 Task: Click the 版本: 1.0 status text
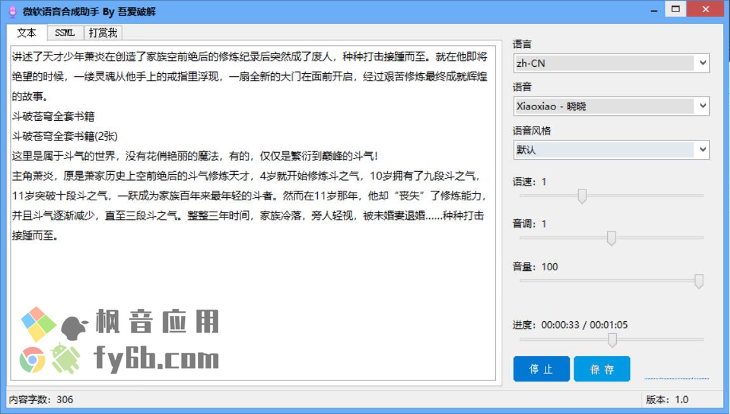point(667,399)
